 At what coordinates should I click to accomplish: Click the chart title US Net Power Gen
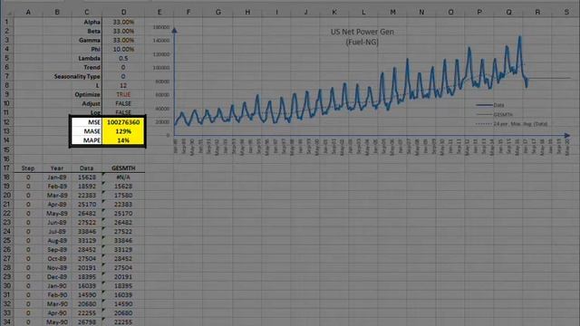pyautogui.click(x=362, y=32)
